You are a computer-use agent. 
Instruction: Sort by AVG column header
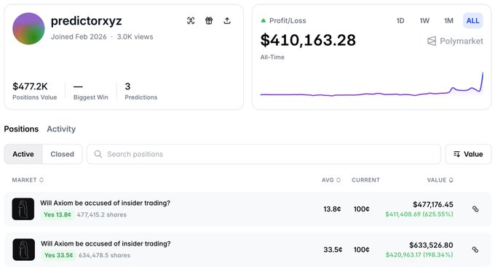point(331,180)
